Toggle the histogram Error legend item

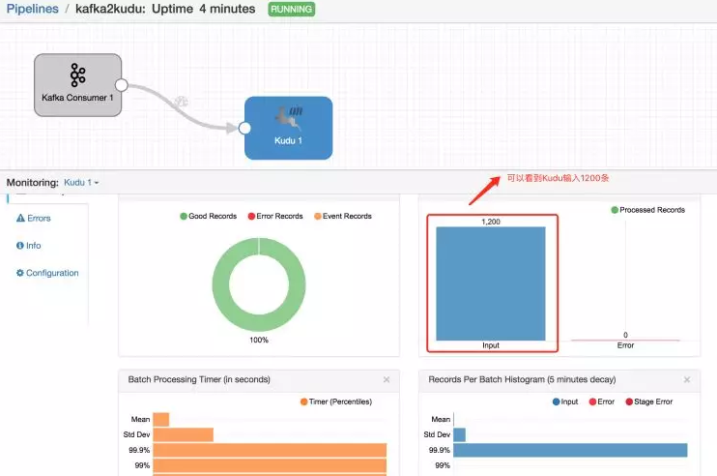602,402
